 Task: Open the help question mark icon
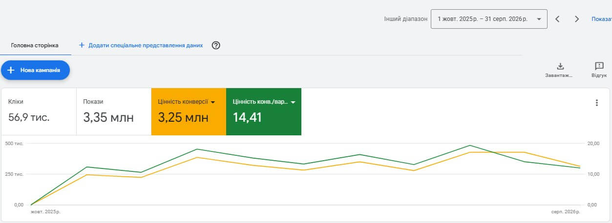(x=216, y=45)
